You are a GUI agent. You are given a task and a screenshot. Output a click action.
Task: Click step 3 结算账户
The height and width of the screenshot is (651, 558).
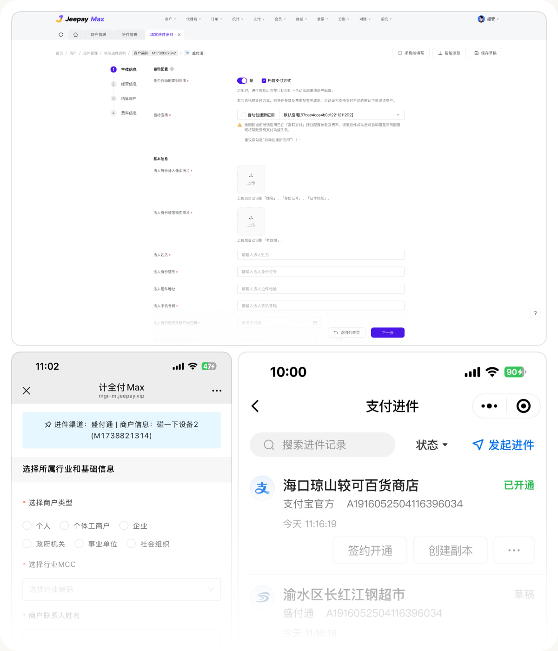click(124, 99)
